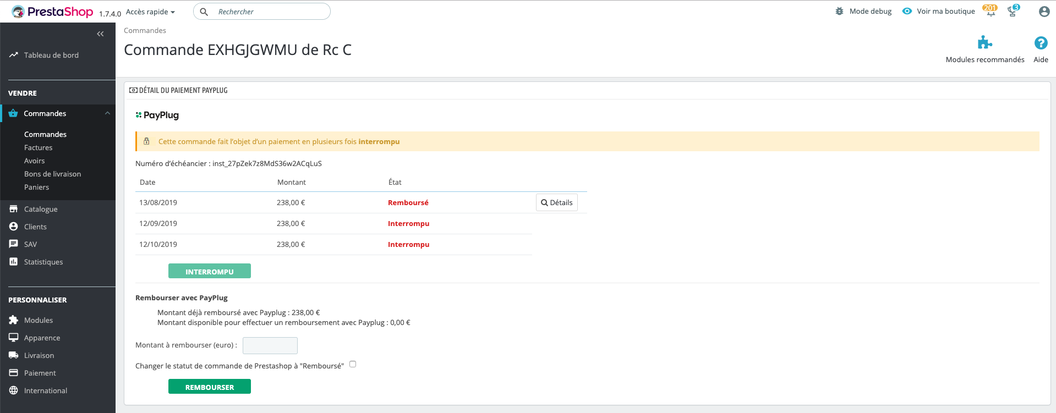Open Paiement in sidebar

point(40,373)
